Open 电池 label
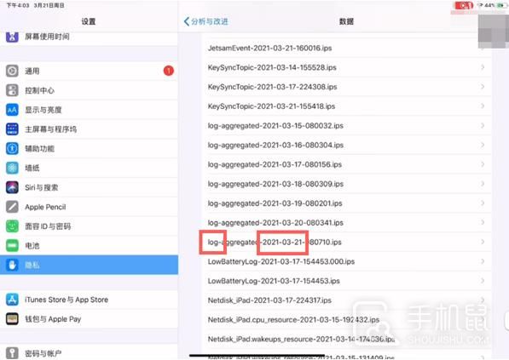509x360 pixels. pyautogui.click(x=32, y=246)
